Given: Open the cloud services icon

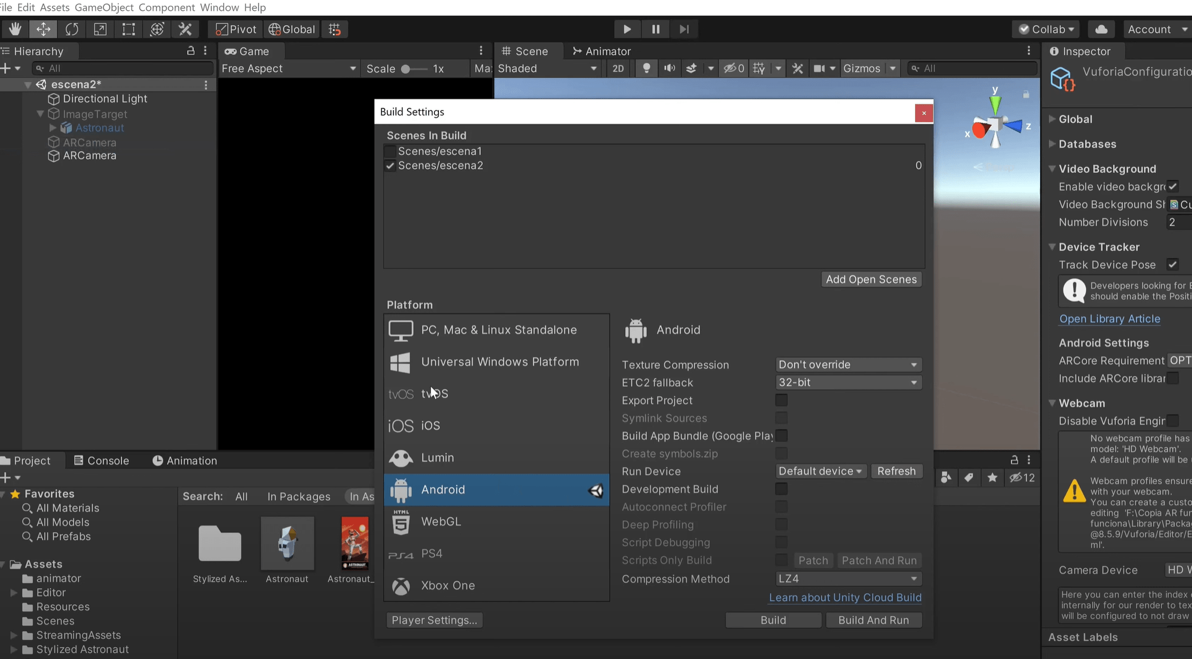Looking at the screenshot, I should point(1101,29).
